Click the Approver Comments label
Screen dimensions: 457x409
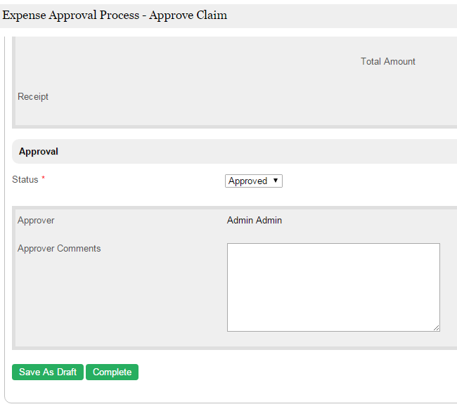click(59, 249)
